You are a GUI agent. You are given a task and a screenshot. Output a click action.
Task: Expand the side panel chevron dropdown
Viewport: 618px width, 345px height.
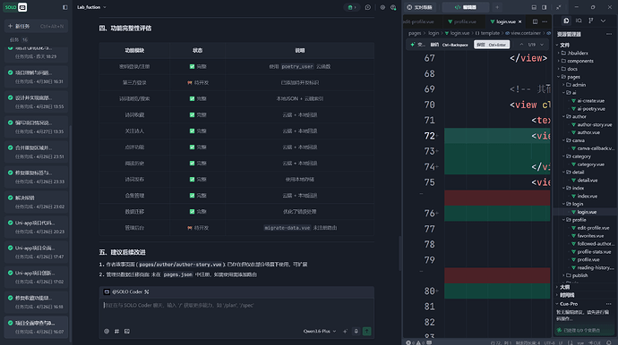(603, 21)
